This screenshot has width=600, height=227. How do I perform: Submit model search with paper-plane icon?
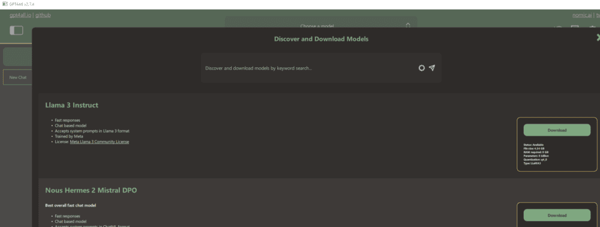[431, 68]
